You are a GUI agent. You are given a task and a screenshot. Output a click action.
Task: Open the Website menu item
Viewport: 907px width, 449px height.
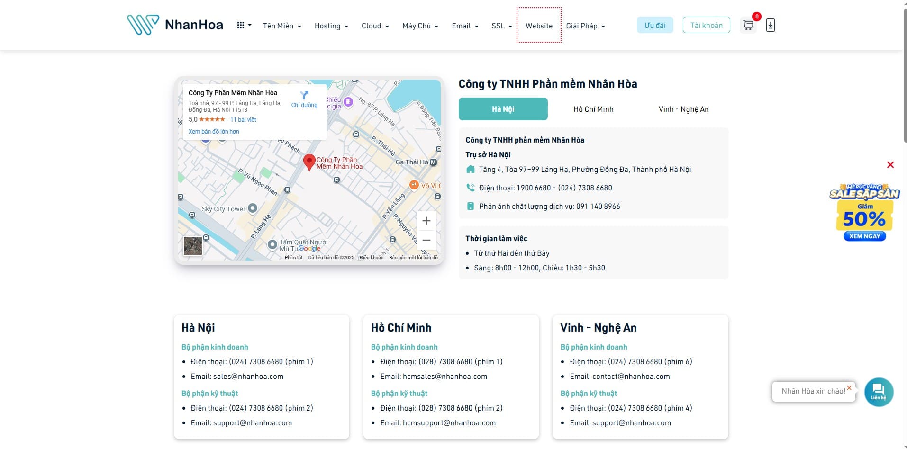click(x=539, y=26)
